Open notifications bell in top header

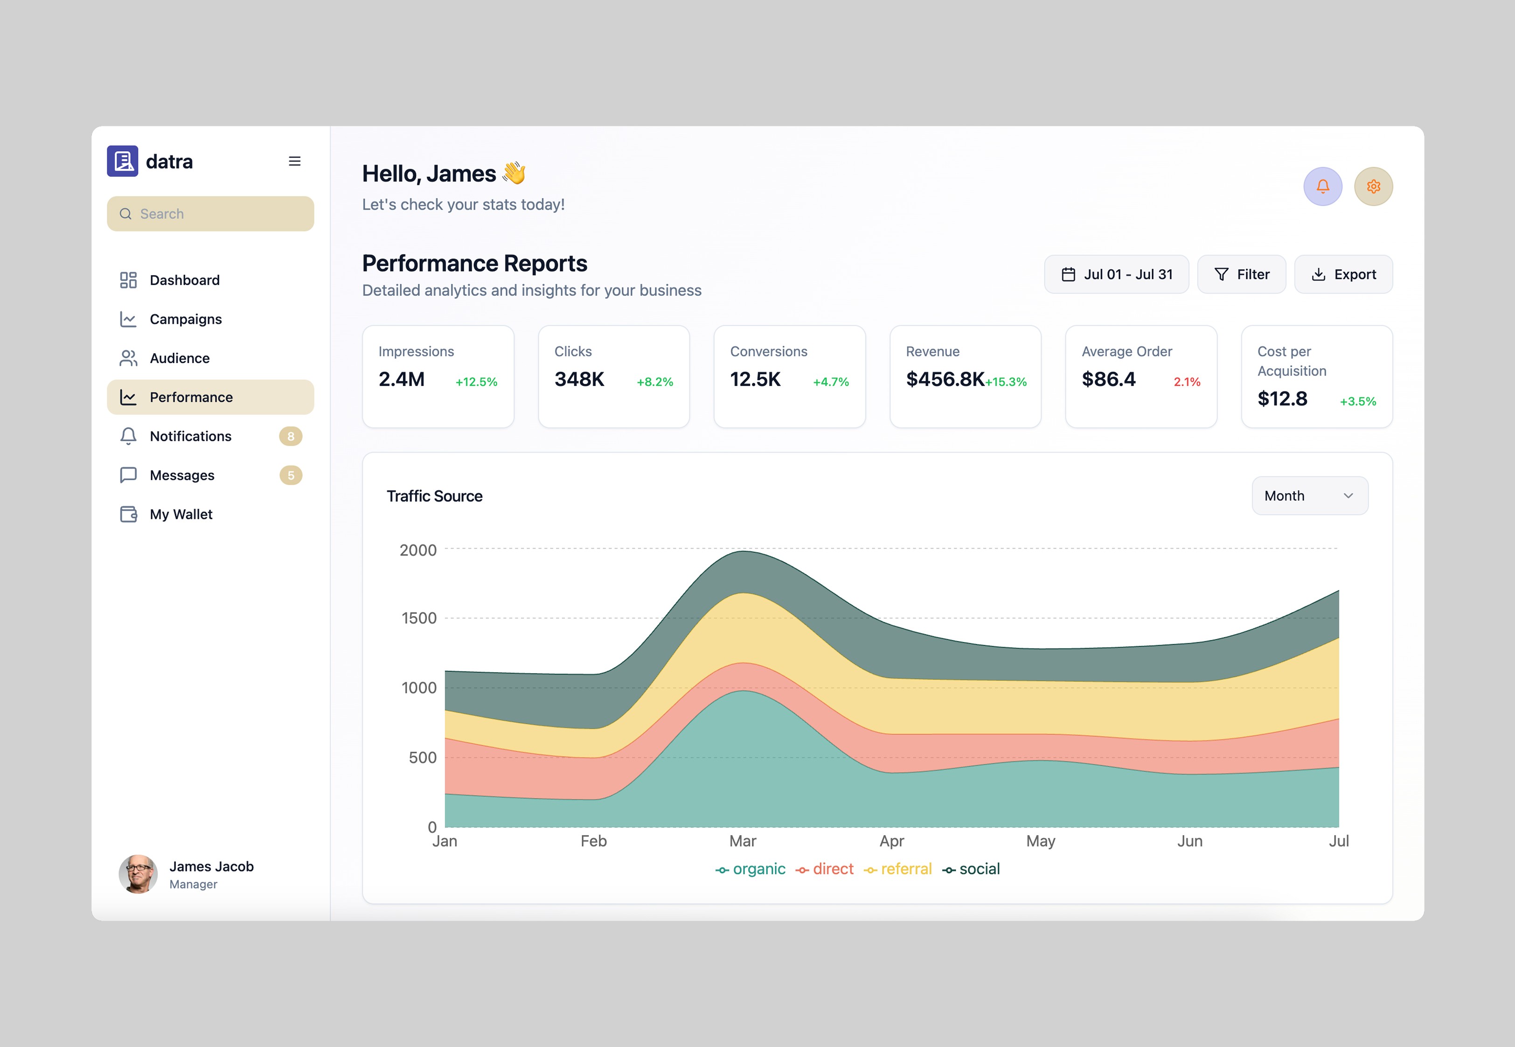pyautogui.click(x=1322, y=186)
